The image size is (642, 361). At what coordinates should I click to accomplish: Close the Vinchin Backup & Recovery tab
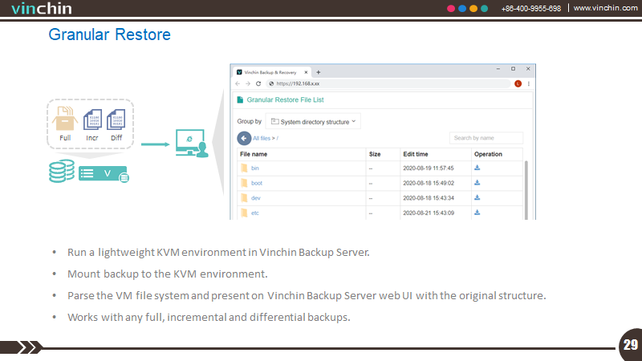pos(306,72)
